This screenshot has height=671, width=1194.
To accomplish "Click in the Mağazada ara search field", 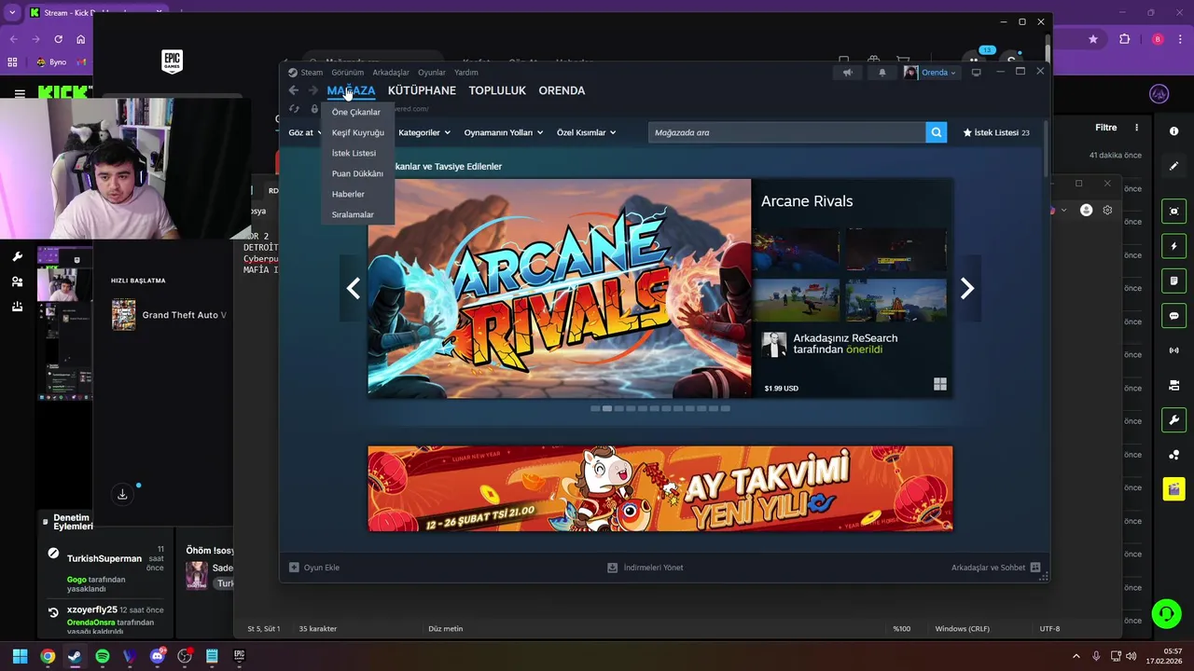I will (787, 132).
